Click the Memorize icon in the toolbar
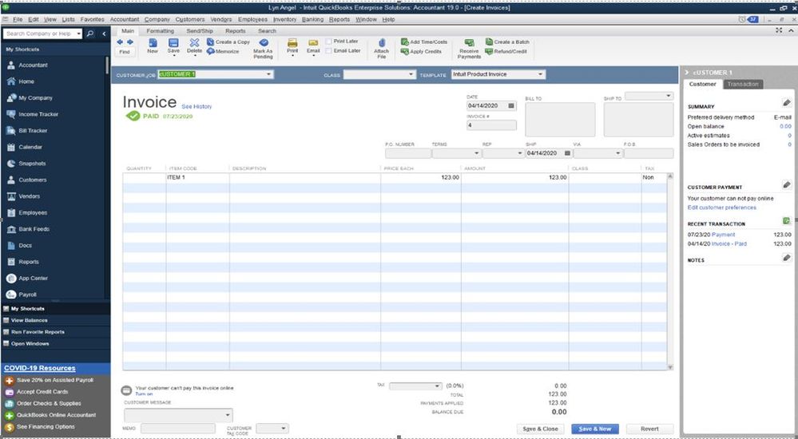Viewport: 798px width, 439px height. 211,51
